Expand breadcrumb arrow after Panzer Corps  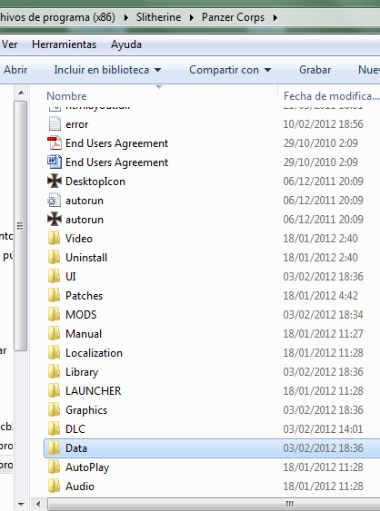(275, 17)
